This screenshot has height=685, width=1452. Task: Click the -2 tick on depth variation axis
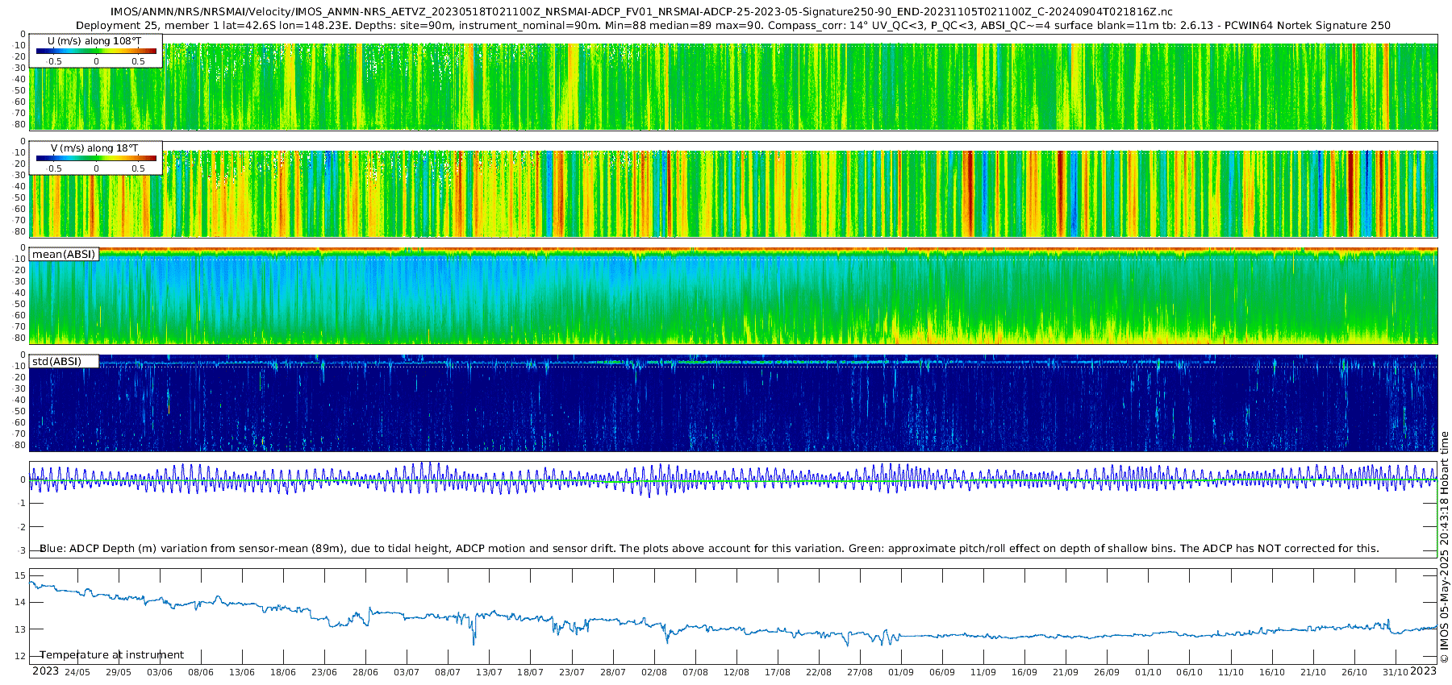21,527
